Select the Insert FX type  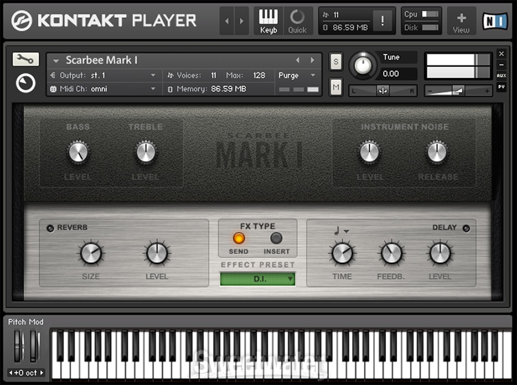point(276,238)
